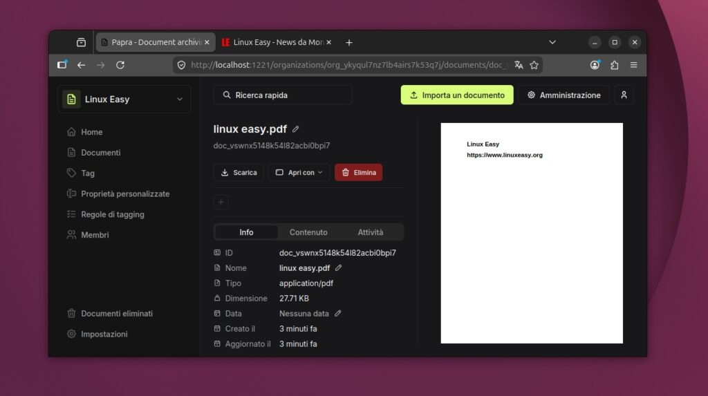Open Regole di tagging
Screen dimensions: 708x396
(106, 214)
